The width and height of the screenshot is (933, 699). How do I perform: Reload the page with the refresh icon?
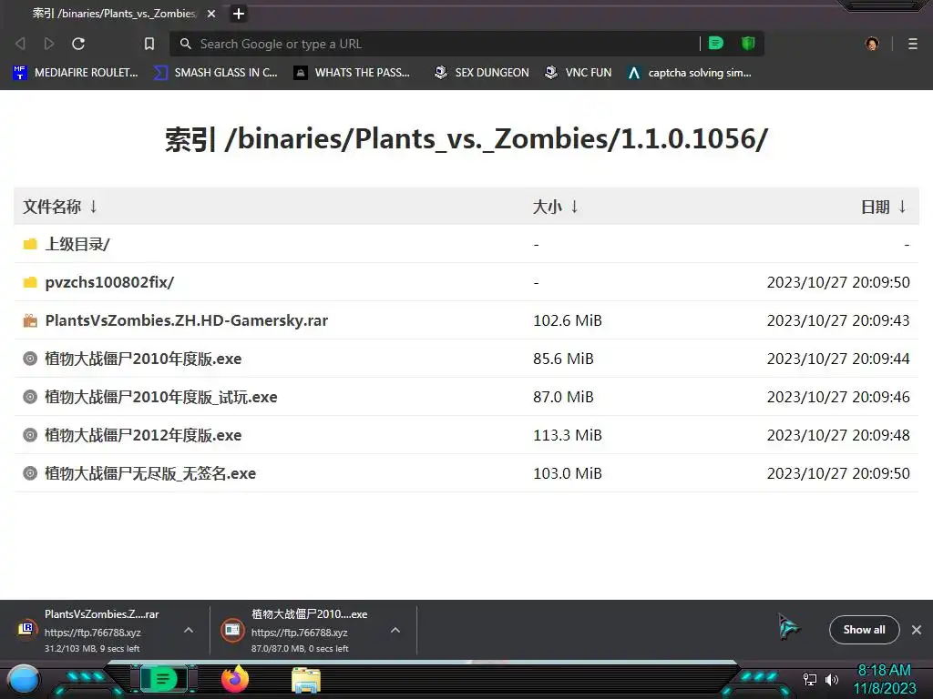(78, 44)
